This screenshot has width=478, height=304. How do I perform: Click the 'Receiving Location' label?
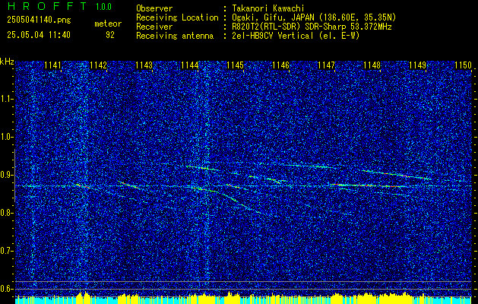click(177, 17)
